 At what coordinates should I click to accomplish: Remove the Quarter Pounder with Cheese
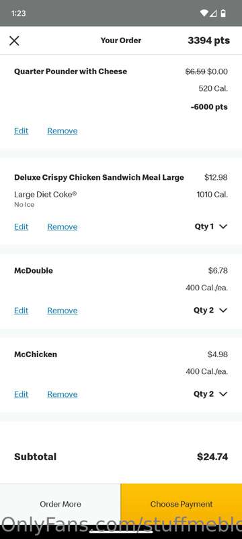pyautogui.click(x=63, y=131)
